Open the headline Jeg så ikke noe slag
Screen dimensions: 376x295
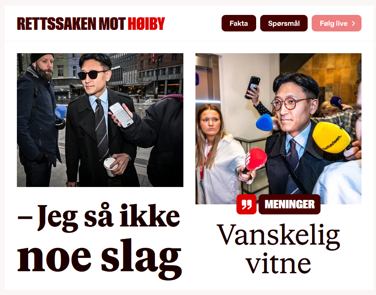99,241
